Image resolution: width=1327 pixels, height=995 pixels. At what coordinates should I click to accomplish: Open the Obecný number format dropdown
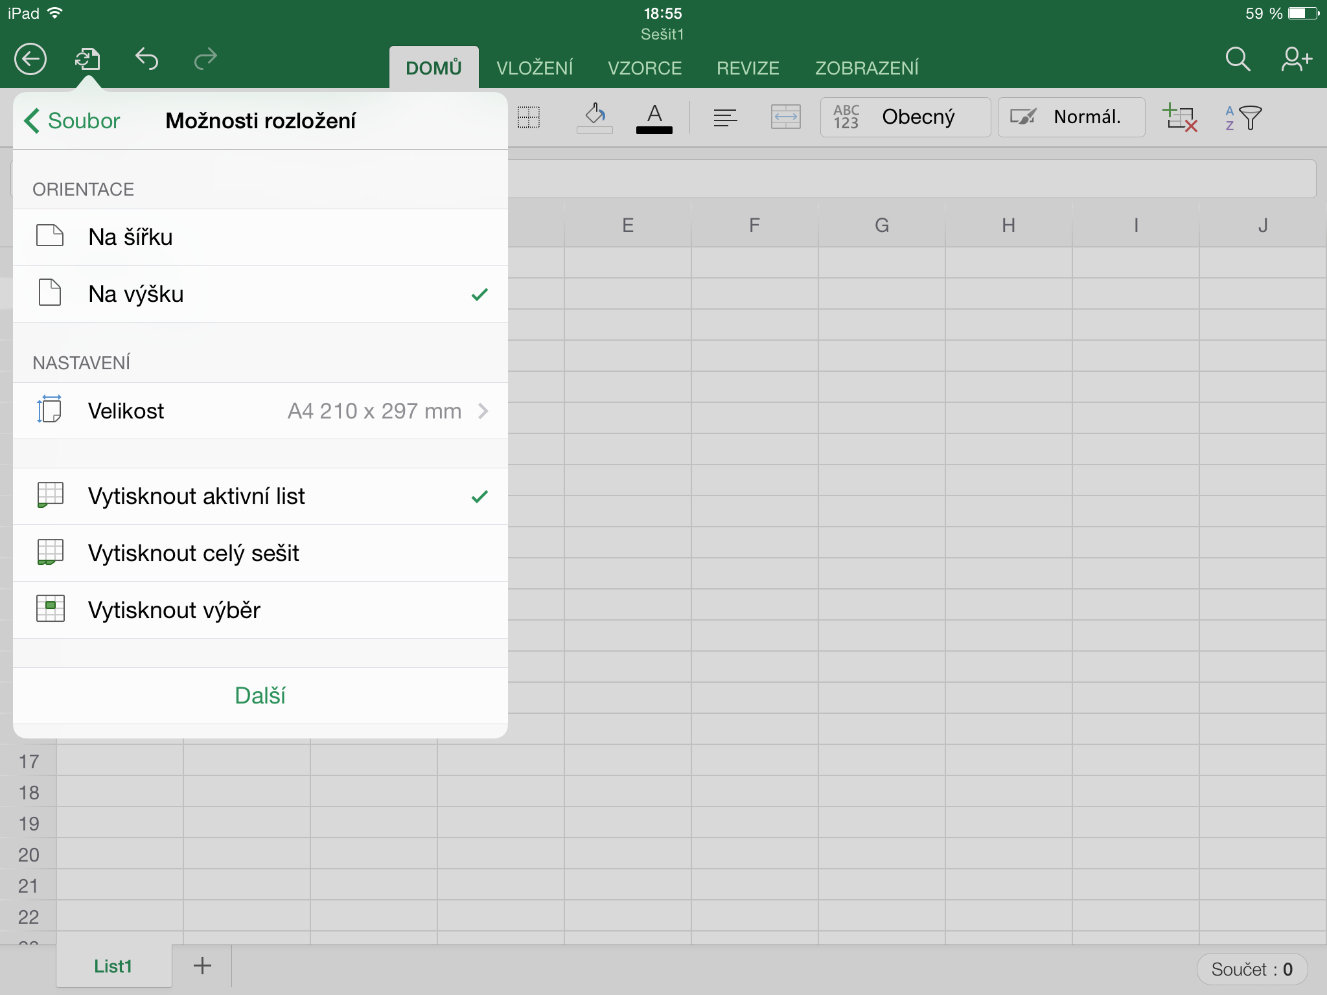(905, 117)
